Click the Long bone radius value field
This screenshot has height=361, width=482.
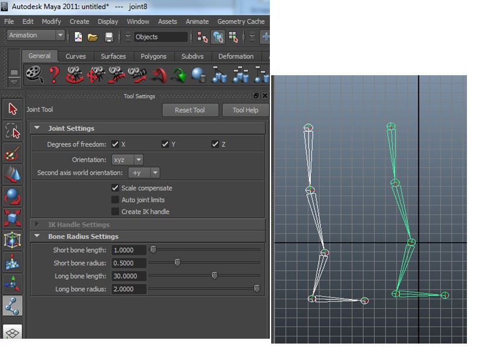pos(128,289)
